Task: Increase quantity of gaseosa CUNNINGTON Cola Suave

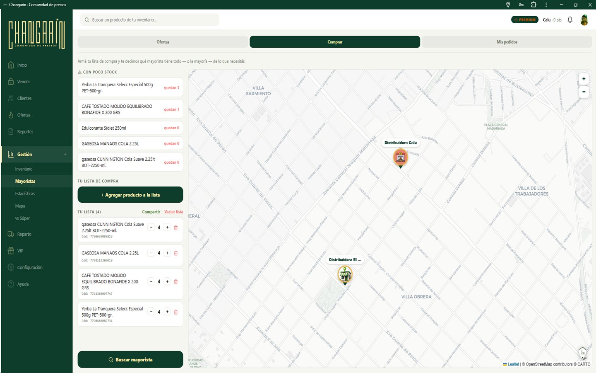Action: [x=167, y=227]
